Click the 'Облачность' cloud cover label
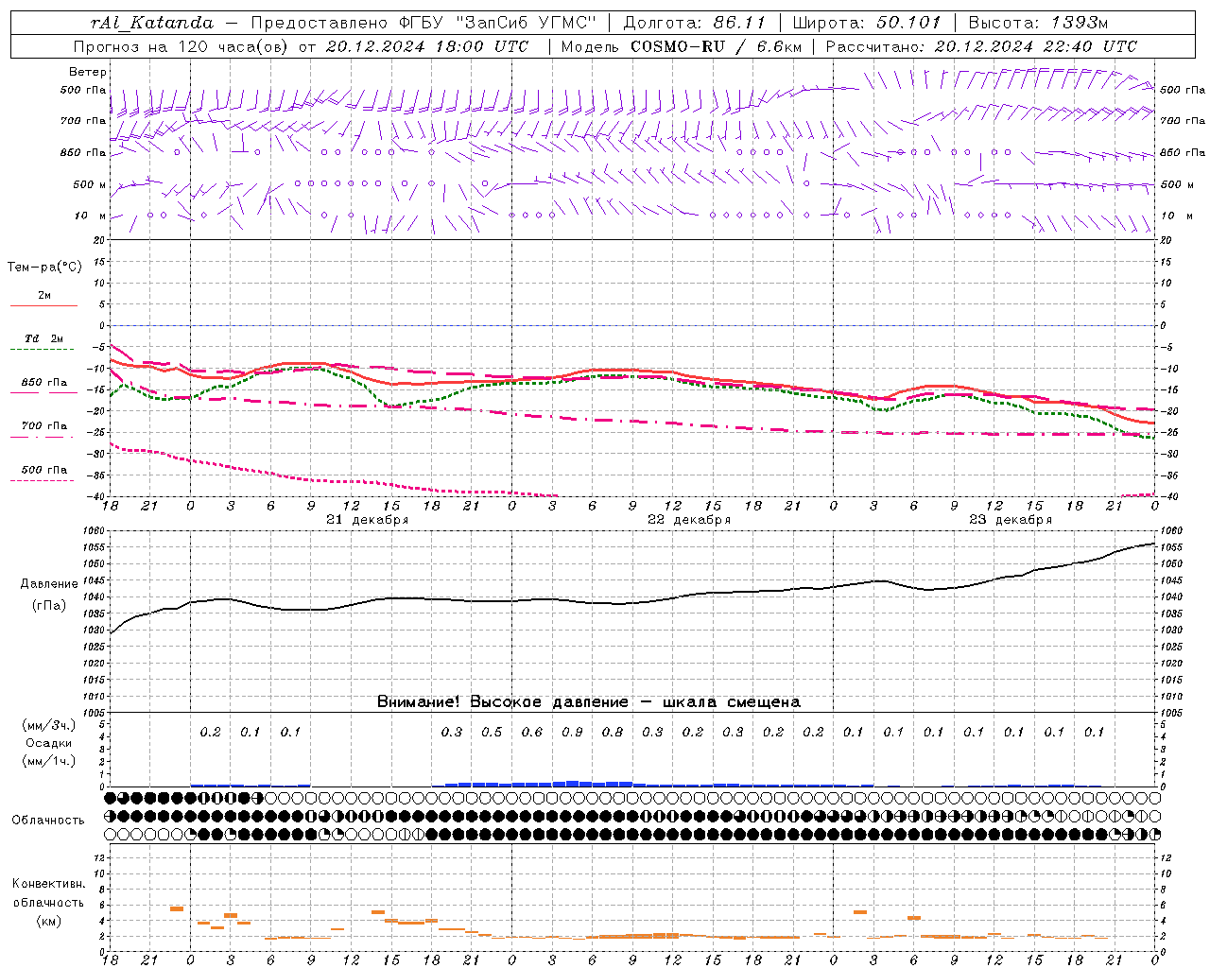Viewport: 1210px width, 968px height. pyautogui.click(x=48, y=821)
